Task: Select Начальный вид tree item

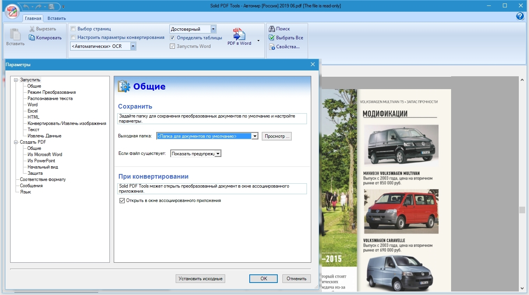Action: point(43,167)
